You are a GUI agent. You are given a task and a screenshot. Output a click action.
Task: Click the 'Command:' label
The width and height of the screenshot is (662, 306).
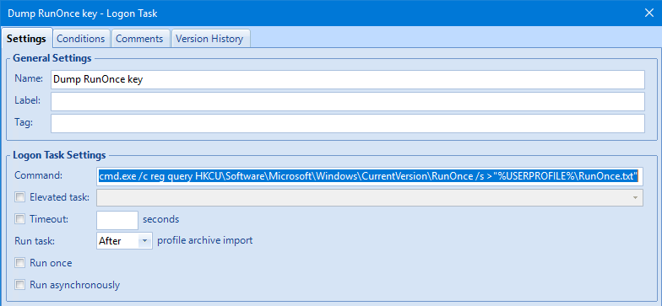(38, 175)
